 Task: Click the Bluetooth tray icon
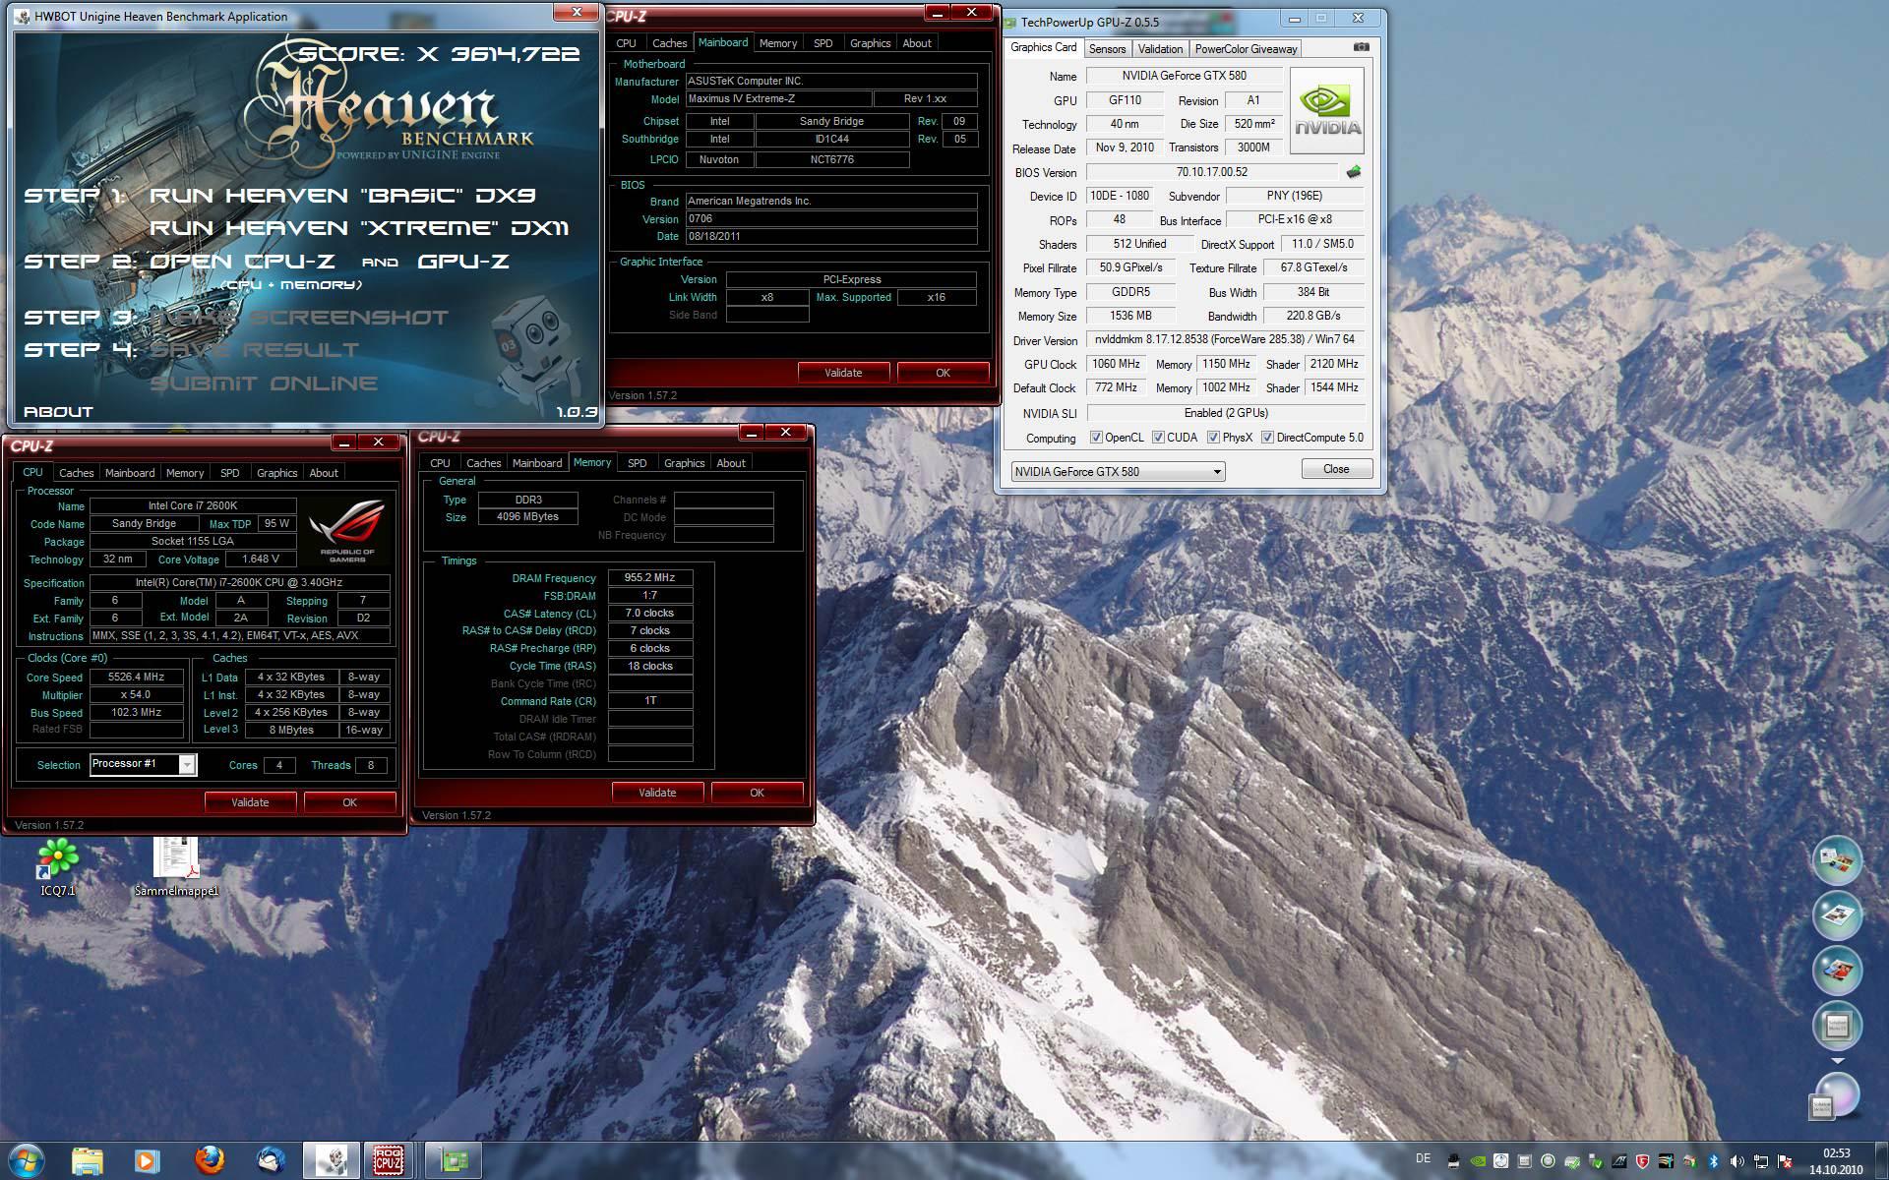click(x=1713, y=1161)
